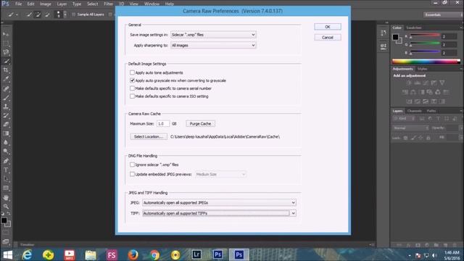Switch to the Styles tab

click(422, 69)
